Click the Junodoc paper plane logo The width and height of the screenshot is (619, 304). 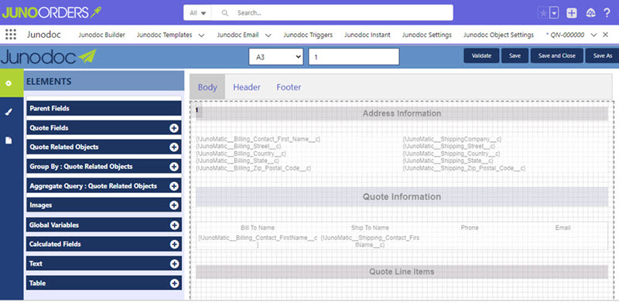[x=48, y=58]
